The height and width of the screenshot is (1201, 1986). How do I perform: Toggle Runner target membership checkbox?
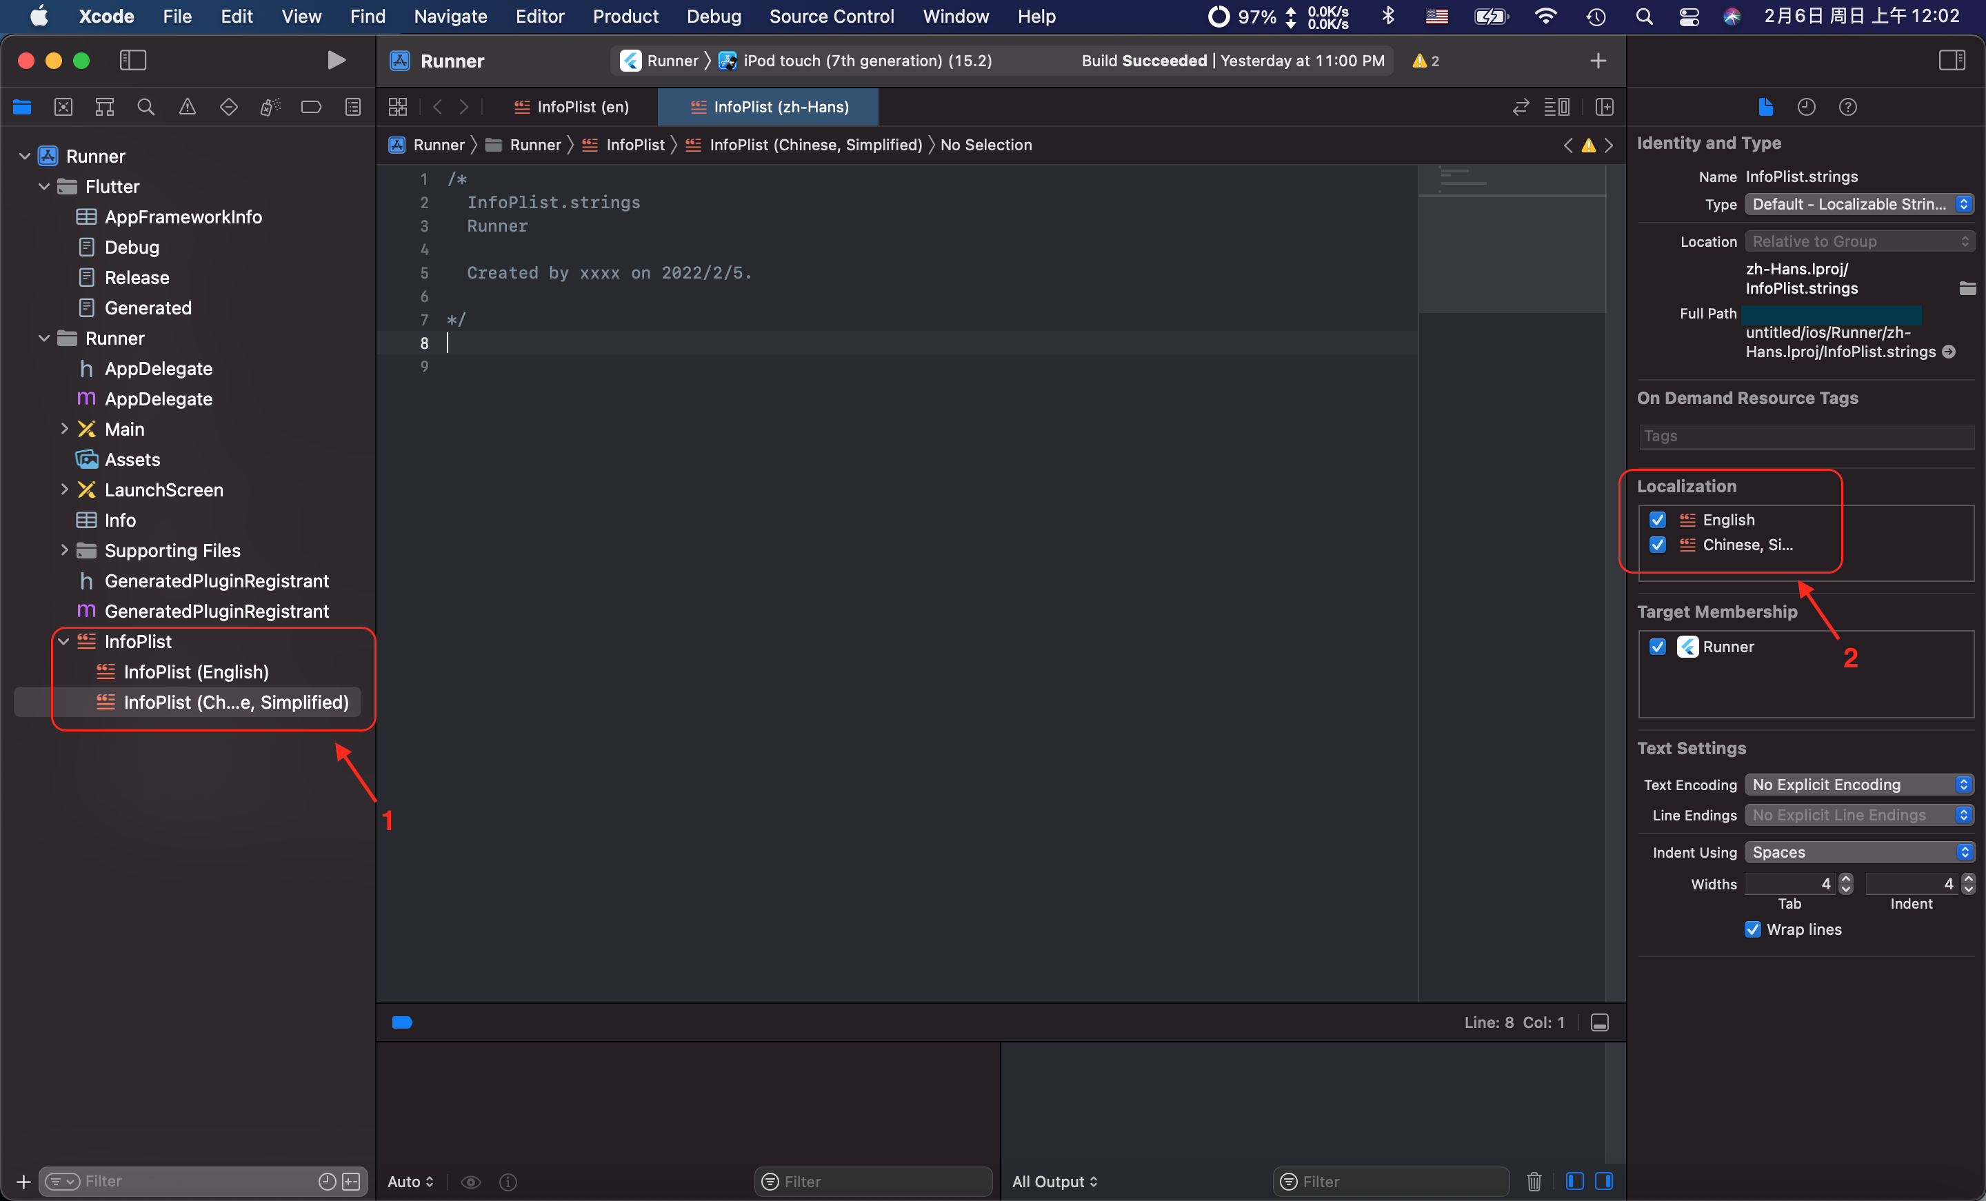[1658, 647]
